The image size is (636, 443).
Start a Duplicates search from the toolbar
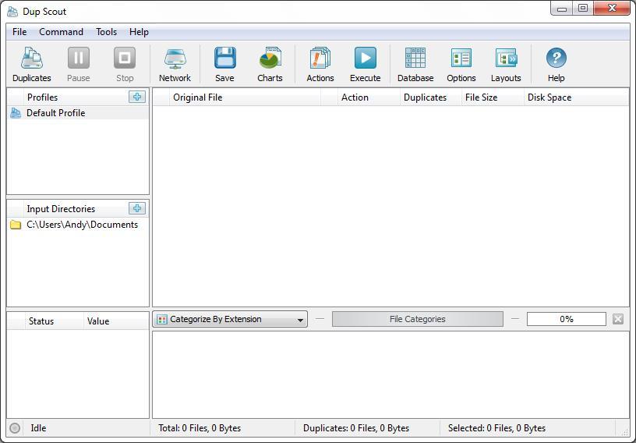[x=32, y=65]
